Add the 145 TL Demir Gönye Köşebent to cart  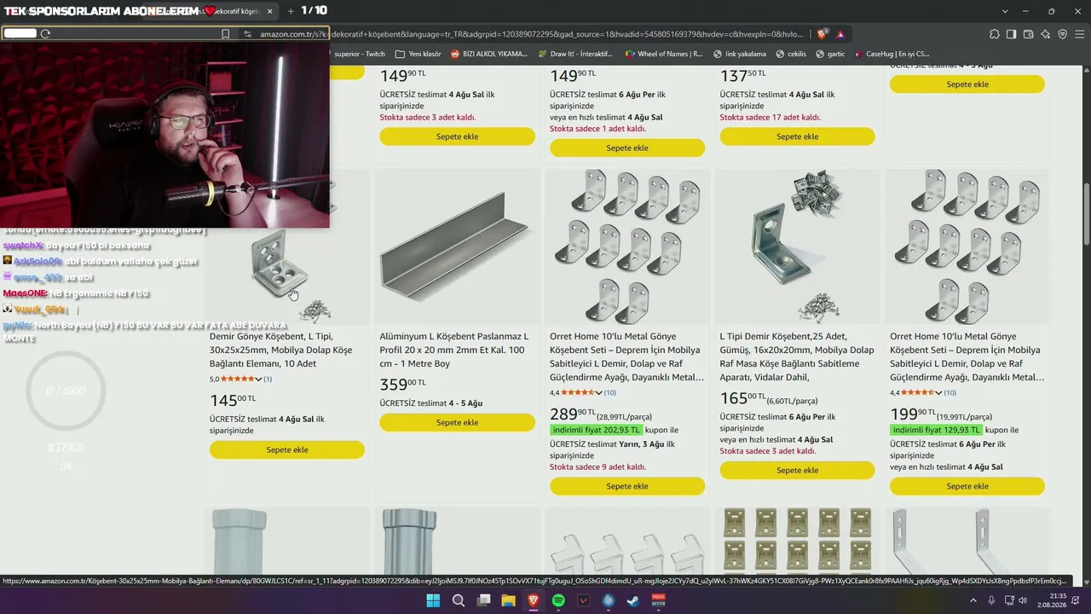(287, 449)
